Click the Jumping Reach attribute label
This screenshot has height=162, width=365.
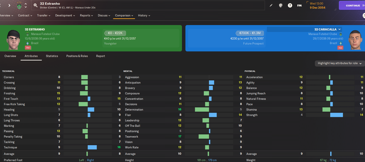click(x=256, y=93)
